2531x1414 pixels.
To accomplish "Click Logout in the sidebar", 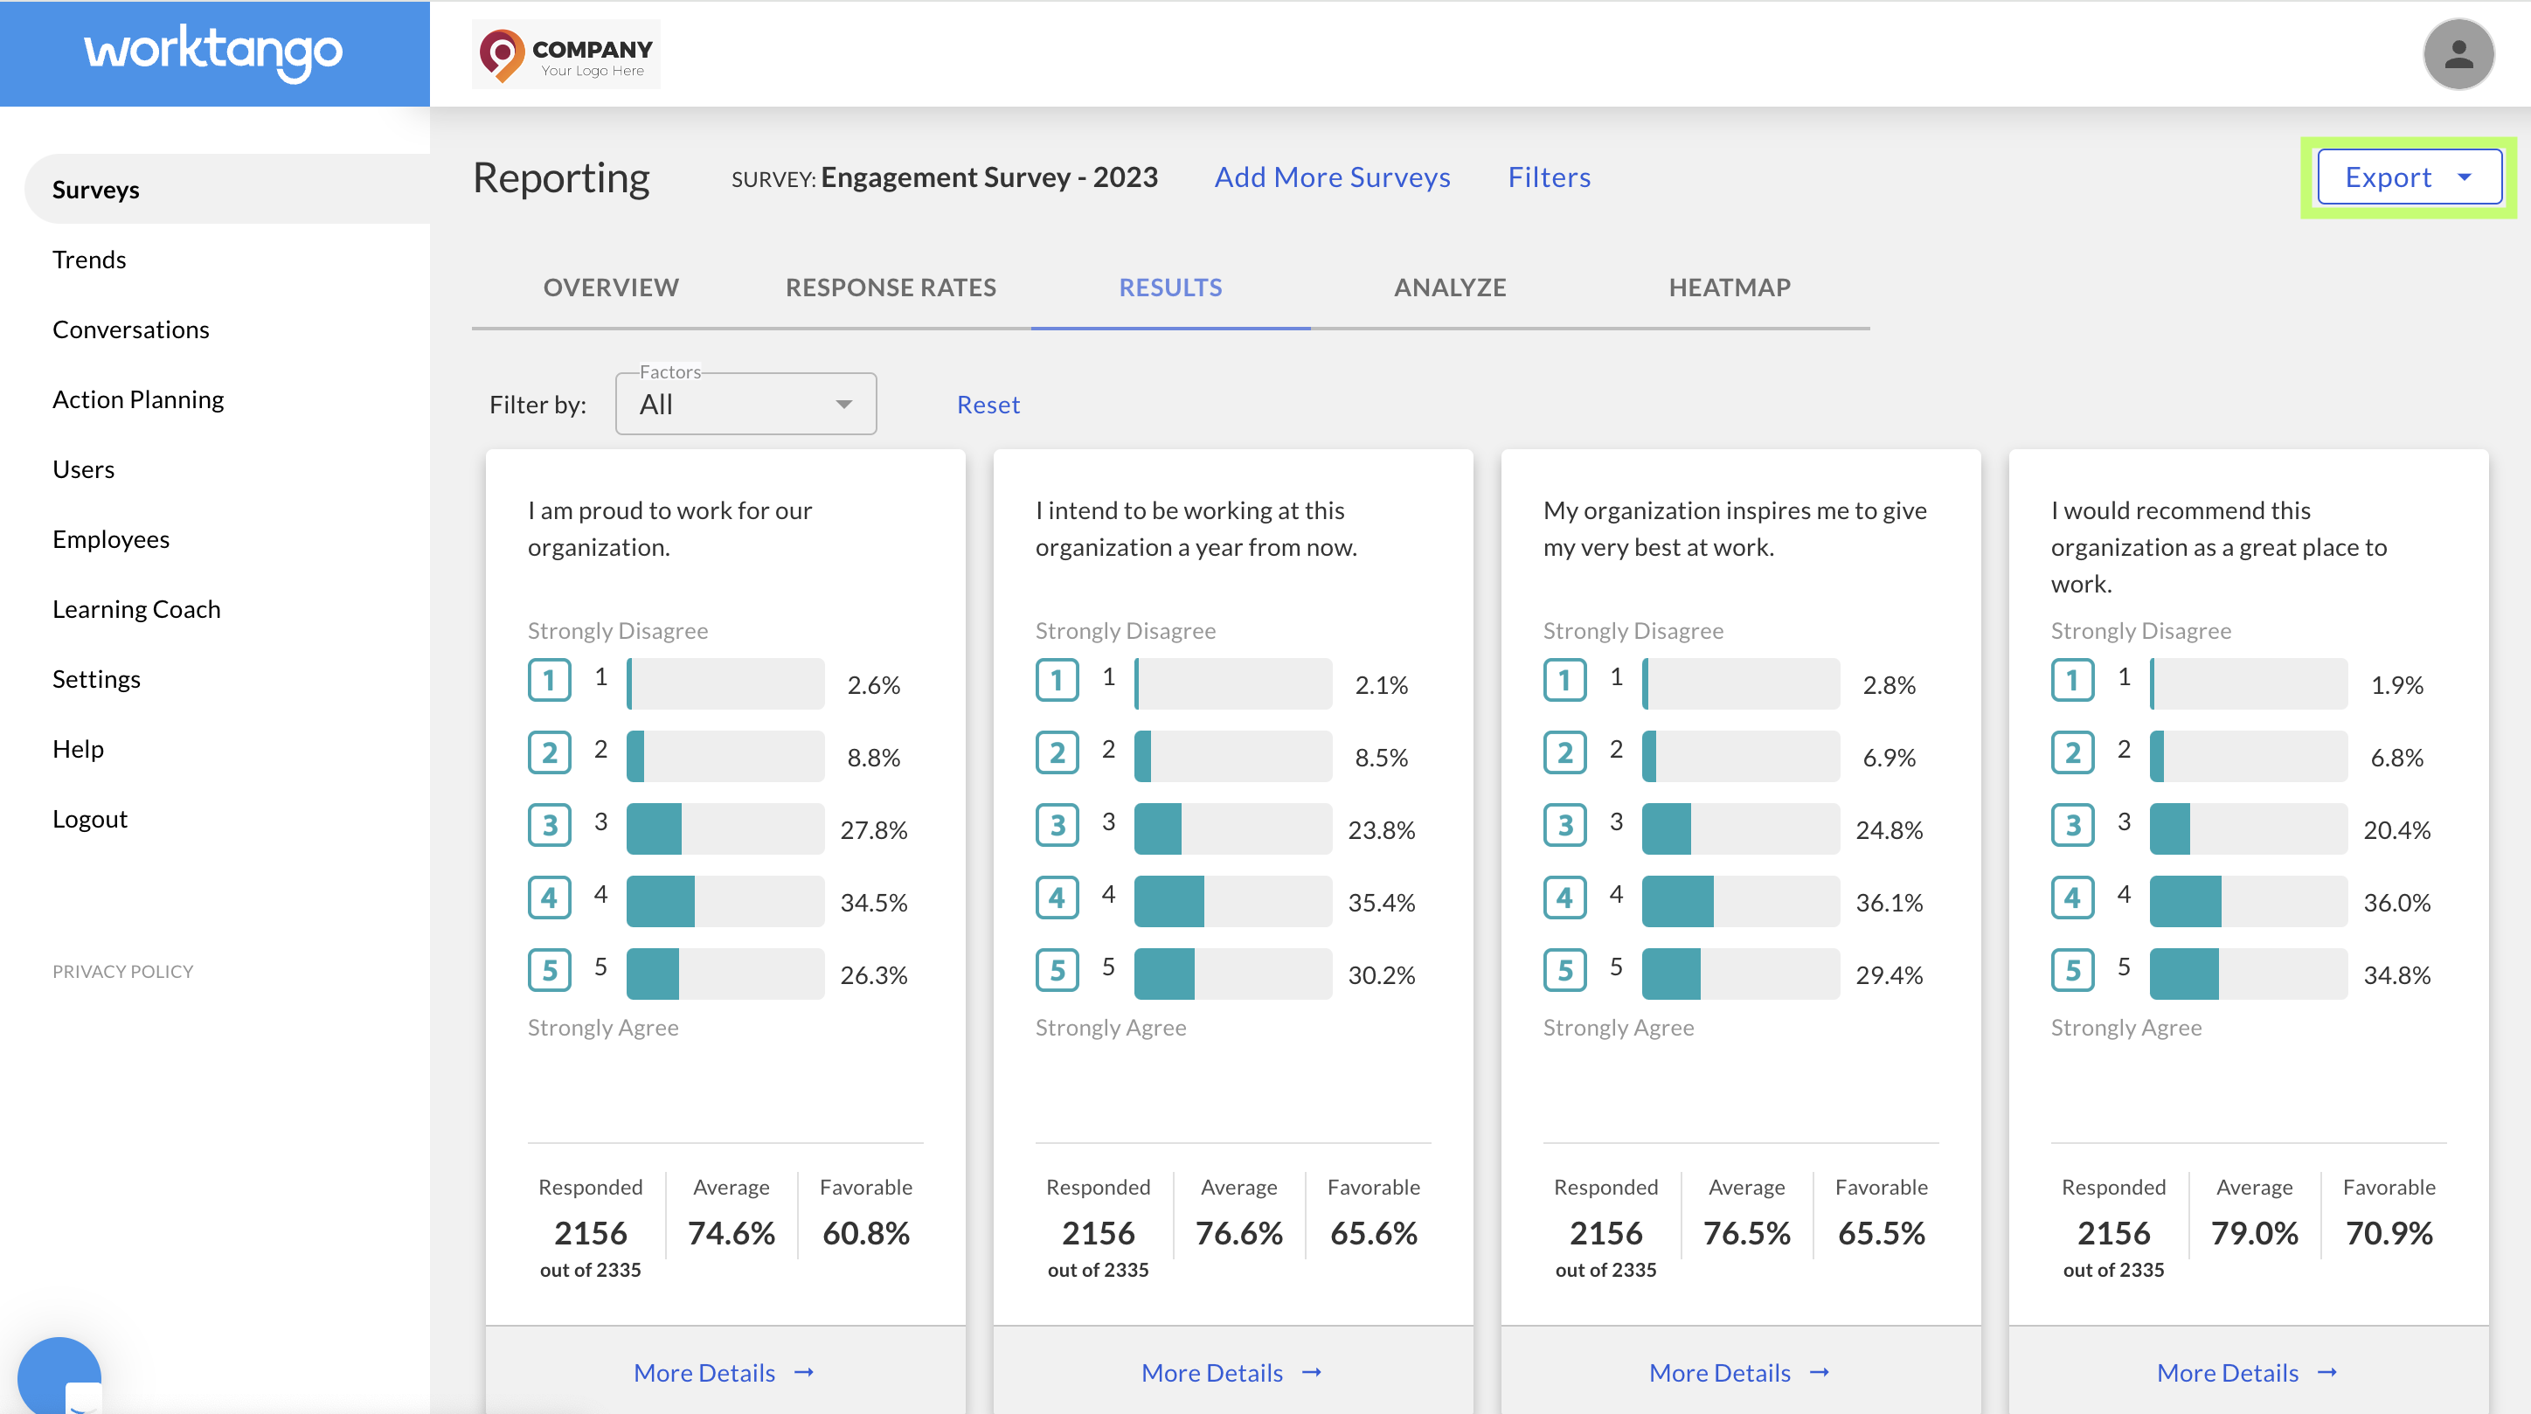I will 89,819.
